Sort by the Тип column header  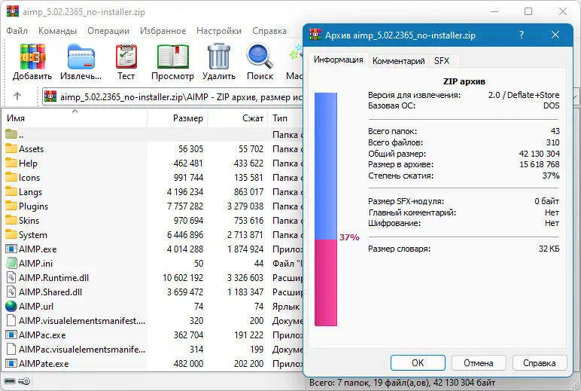tap(285, 118)
